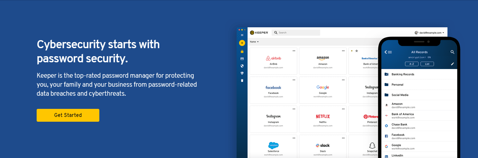Click the Chase Bank logo icon on phone

click(386, 126)
